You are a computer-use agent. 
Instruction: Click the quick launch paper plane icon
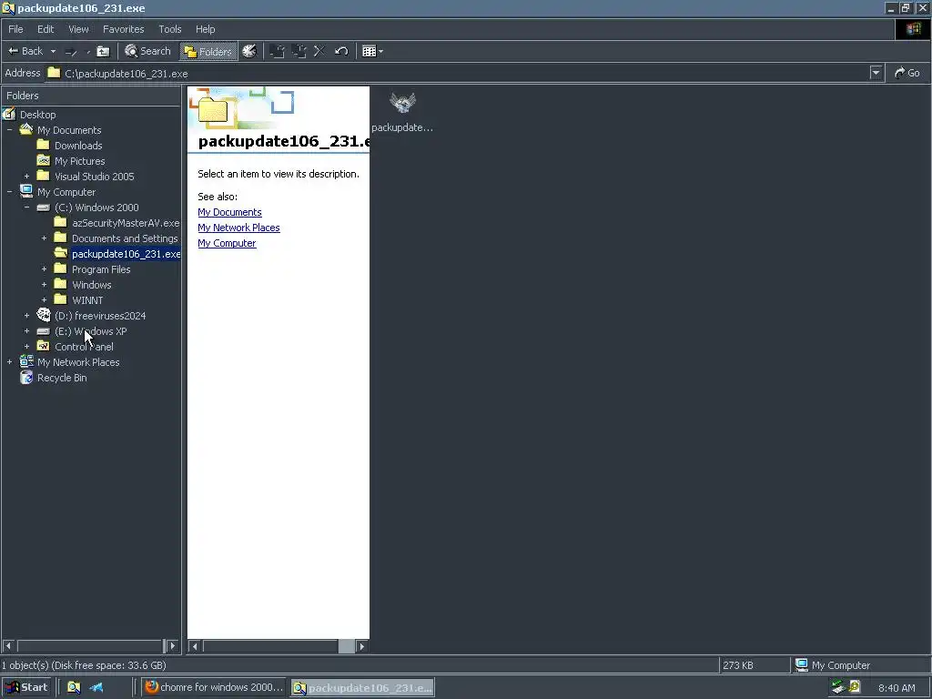coord(96,688)
